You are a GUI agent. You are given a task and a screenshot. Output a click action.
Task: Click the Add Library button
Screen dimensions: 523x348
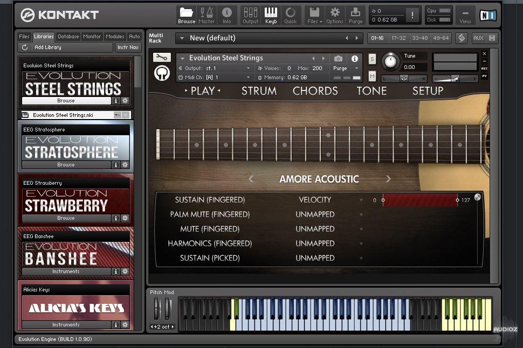[65, 47]
